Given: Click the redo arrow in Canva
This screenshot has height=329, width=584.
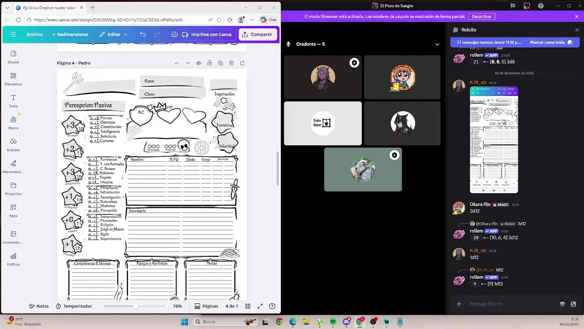Looking at the screenshot, I should pos(157,34).
